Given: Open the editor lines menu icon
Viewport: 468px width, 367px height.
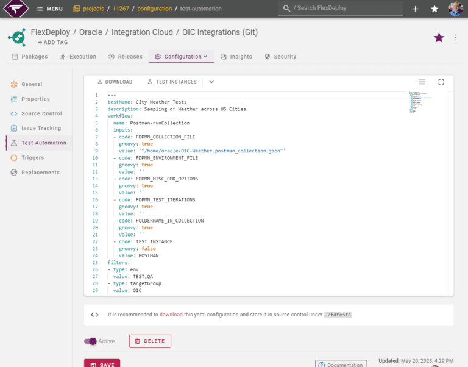Looking at the screenshot, I should coord(422,82).
